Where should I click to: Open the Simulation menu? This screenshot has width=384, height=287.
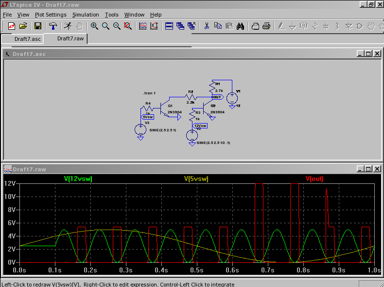(x=86, y=15)
